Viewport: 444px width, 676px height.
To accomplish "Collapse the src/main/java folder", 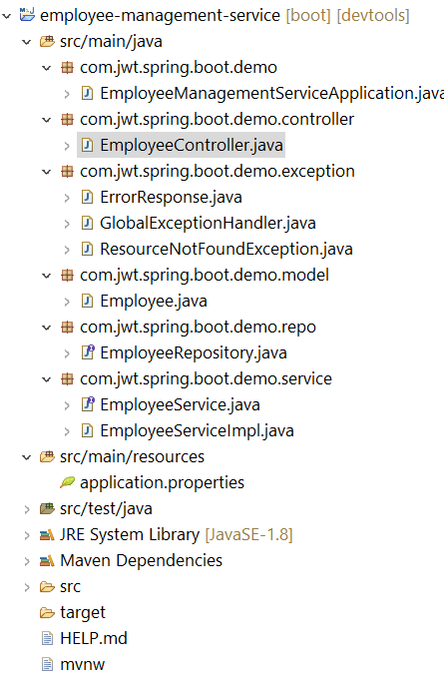I will pyautogui.click(x=27, y=42).
